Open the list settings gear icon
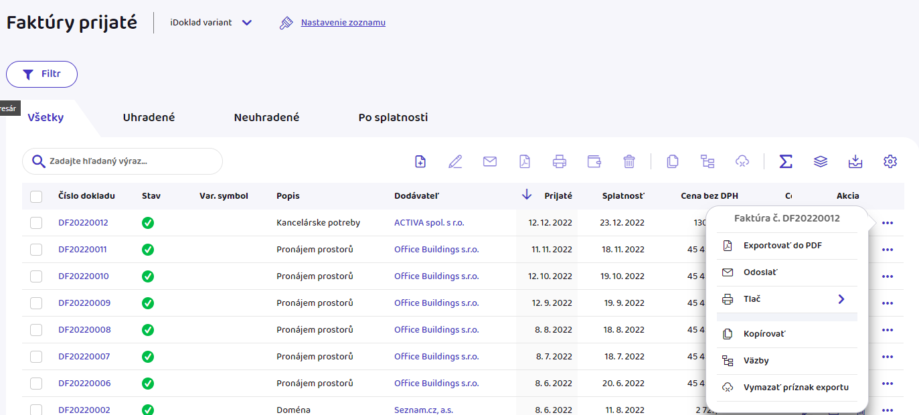The height and width of the screenshot is (415, 919). (x=890, y=161)
